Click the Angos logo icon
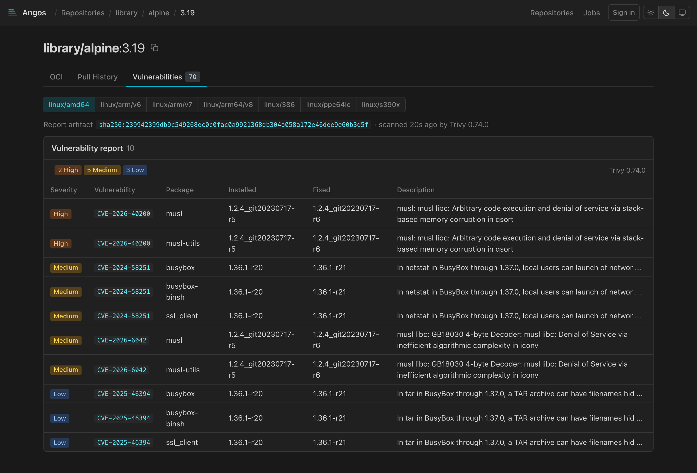697x473 pixels. coord(12,13)
